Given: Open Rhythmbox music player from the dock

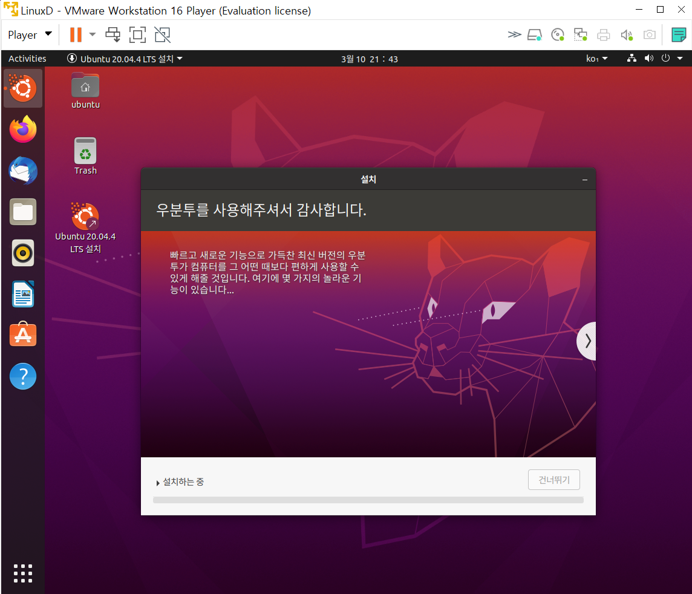Looking at the screenshot, I should click(x=23, y=253).
